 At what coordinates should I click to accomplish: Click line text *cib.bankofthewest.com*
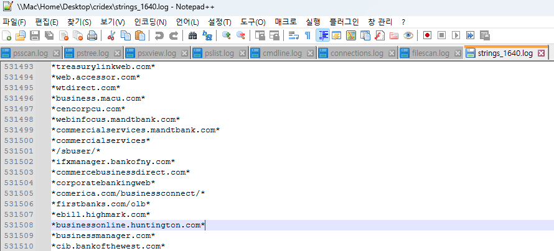(108, 247)
